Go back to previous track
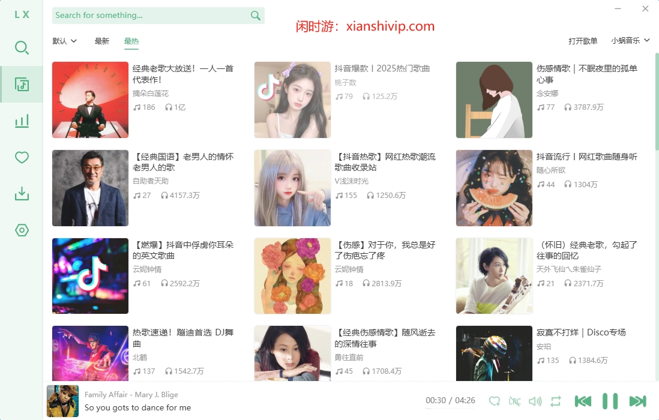This screenshot has width=659, height=420. (583, 401)
